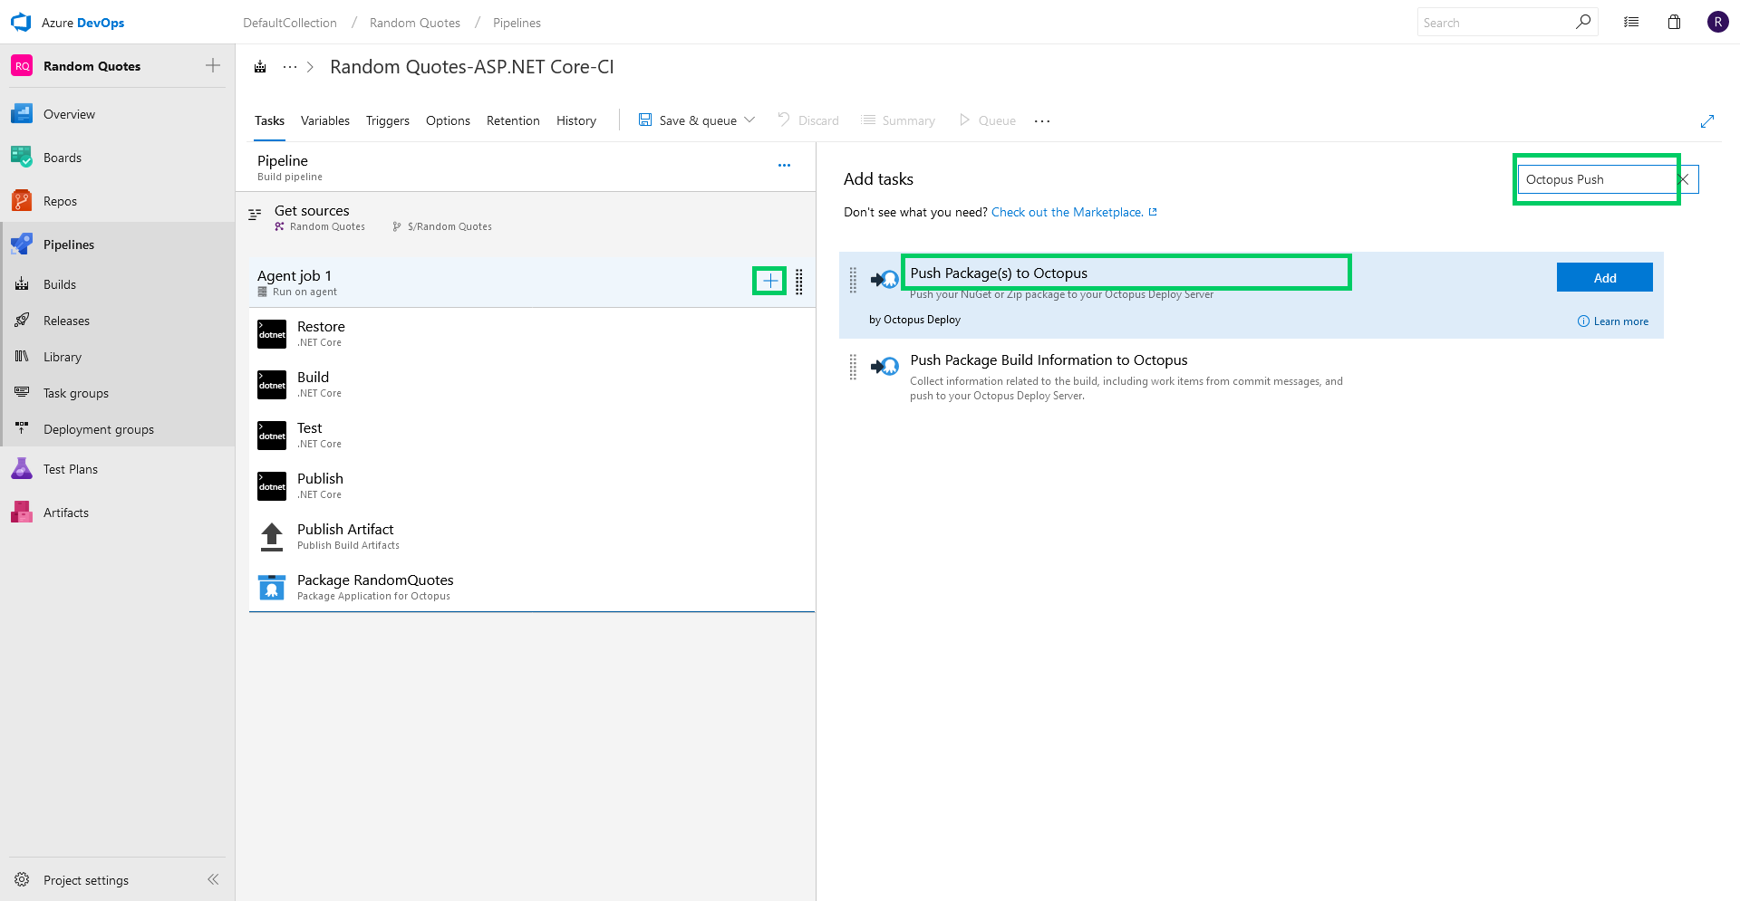Select Push Package Build Information to Octopus
This screenshot has height=901, width=1740.
click(x=1252, y=377)
